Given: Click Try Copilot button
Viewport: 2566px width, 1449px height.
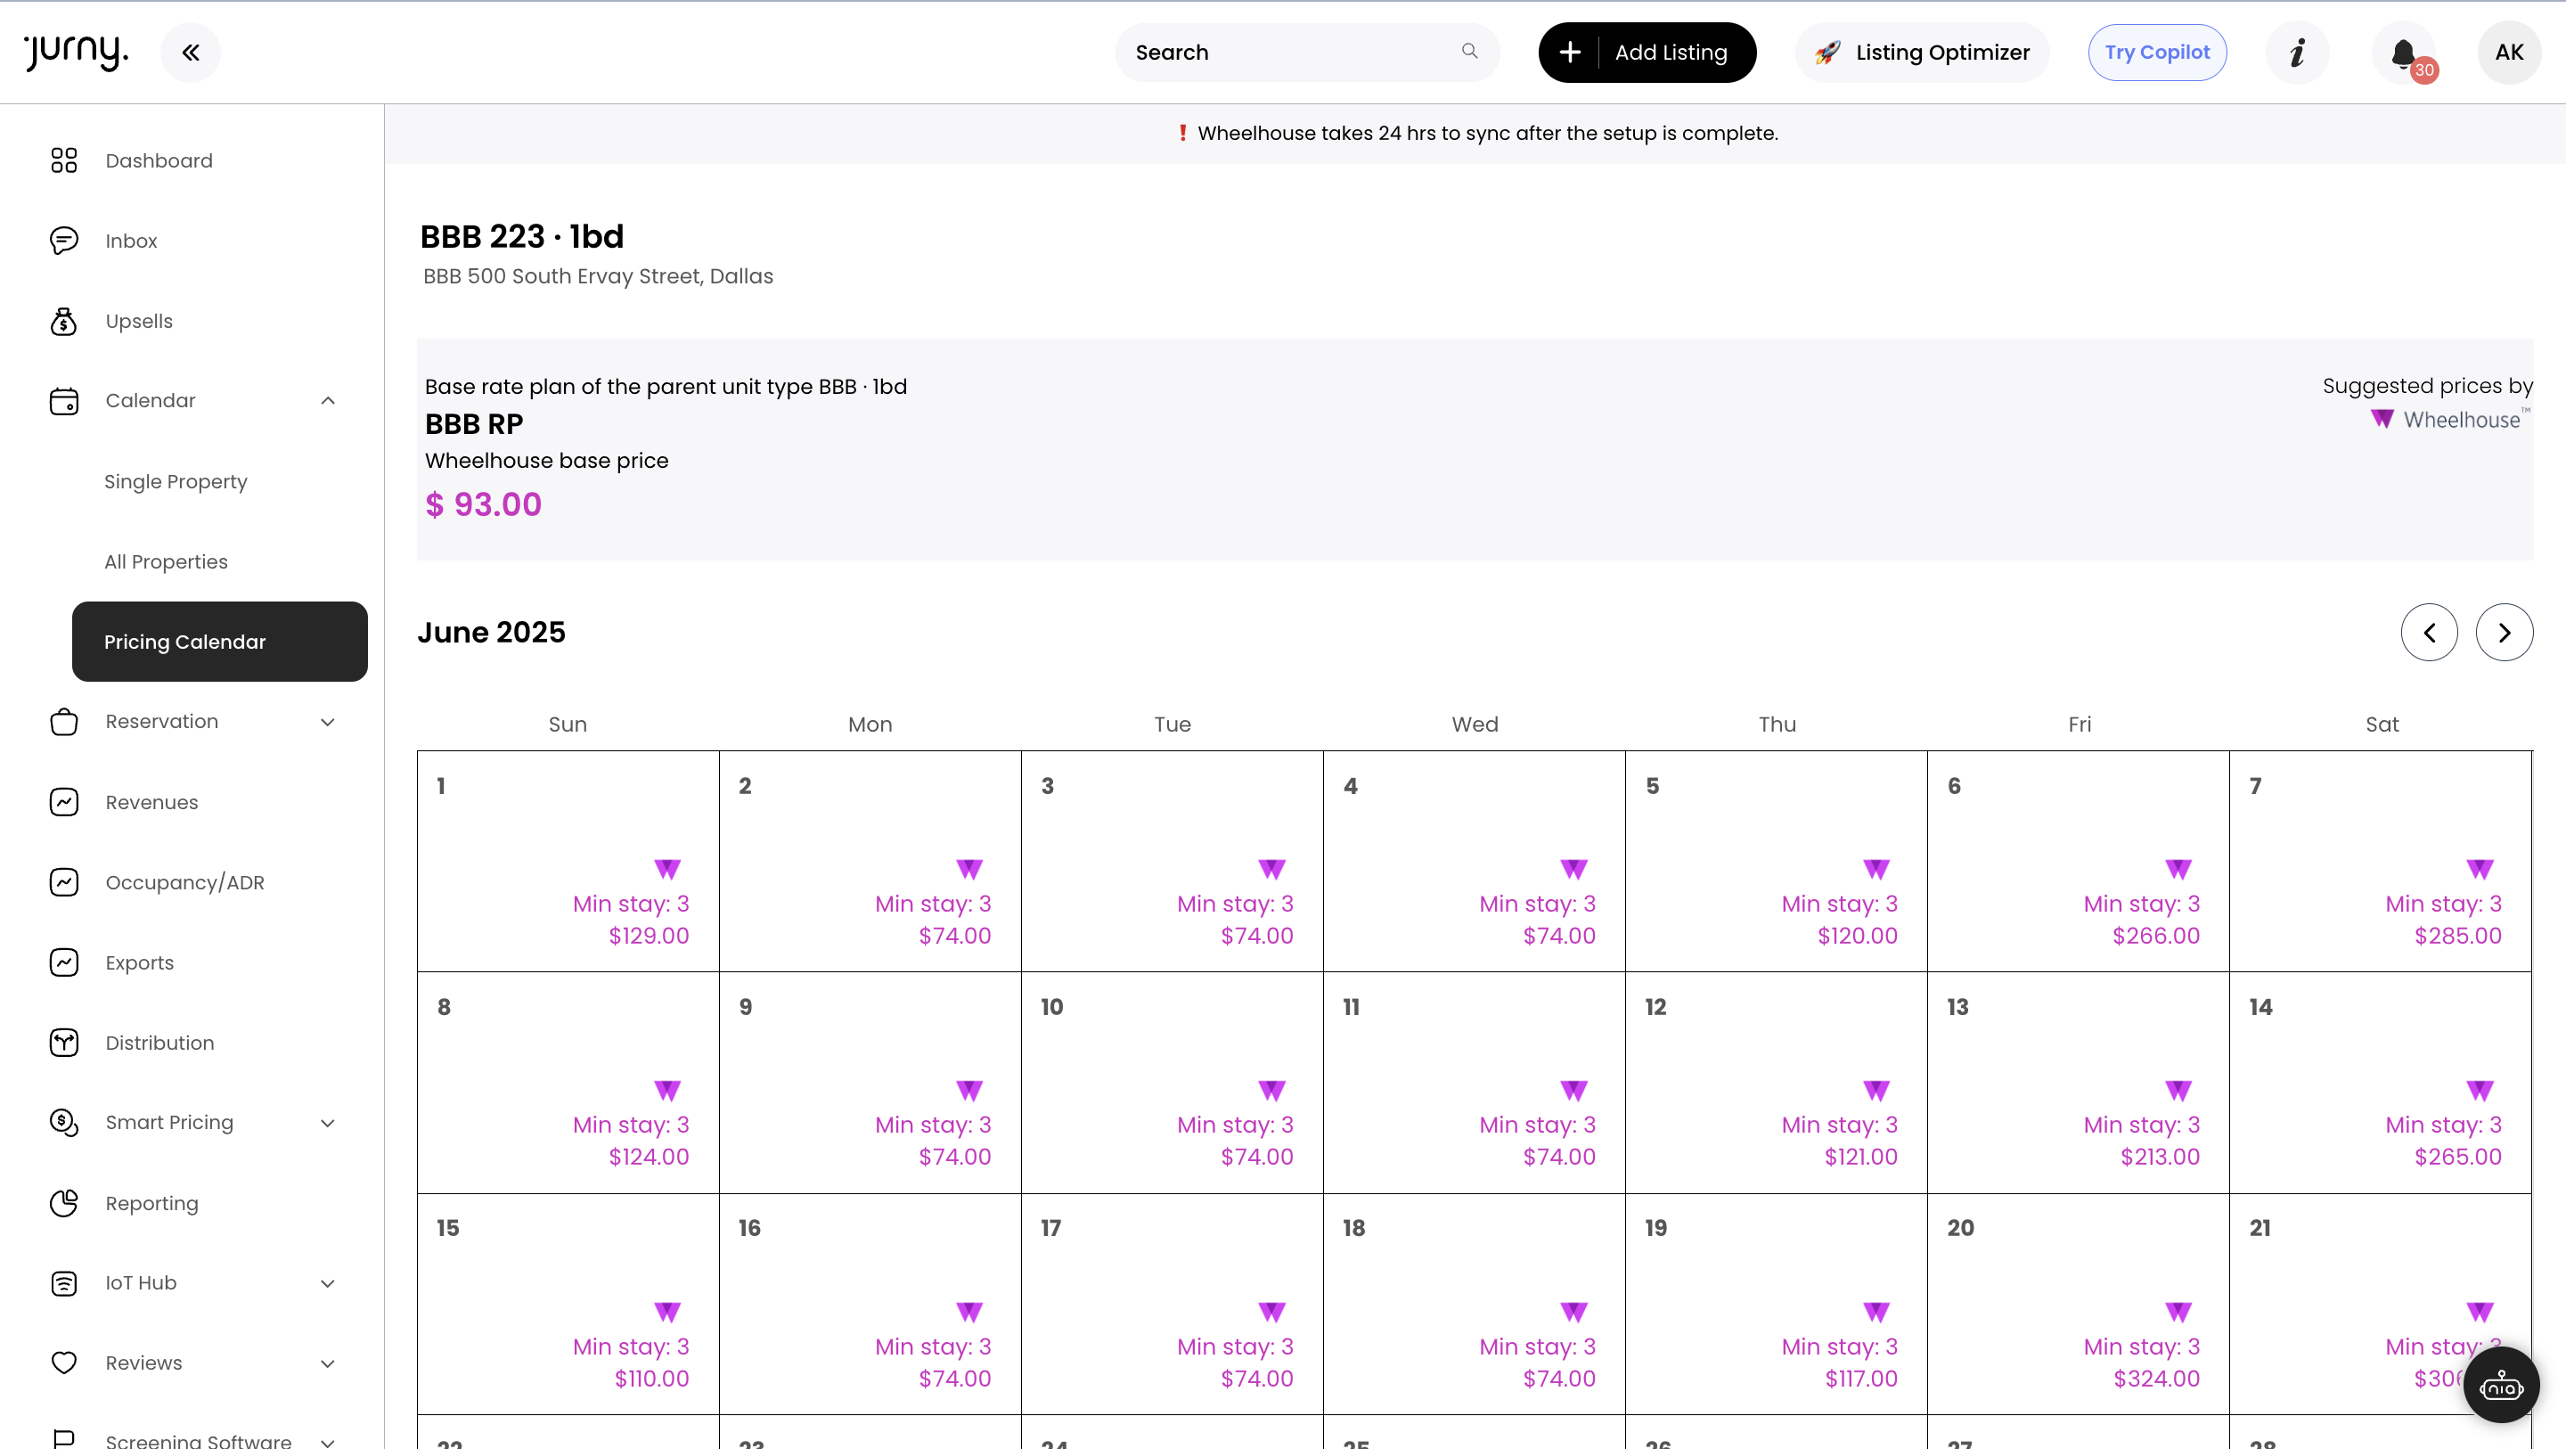Looking at the screenshot, I should pos(2158,52).
